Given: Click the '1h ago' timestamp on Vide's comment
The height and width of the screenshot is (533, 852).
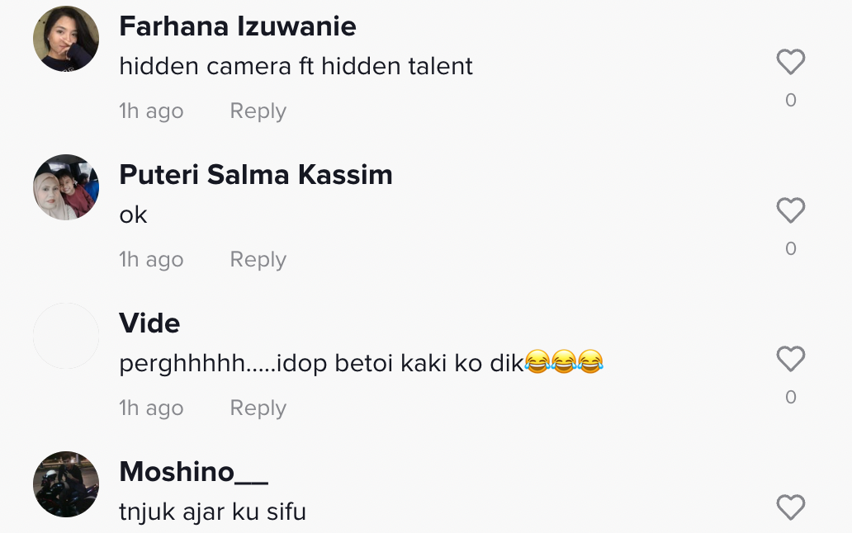Looking at the screenshot, I should (151, 408).
